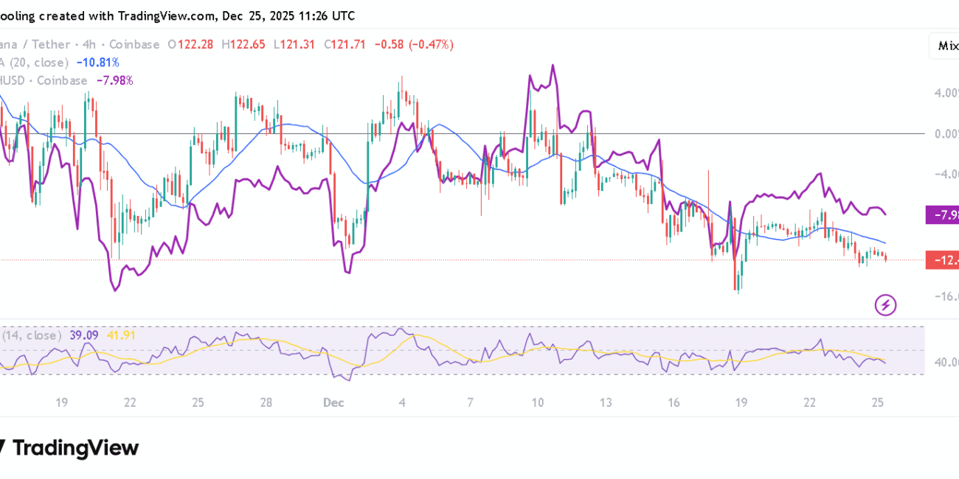Click the RSI value 39.09

click(85, 335)
